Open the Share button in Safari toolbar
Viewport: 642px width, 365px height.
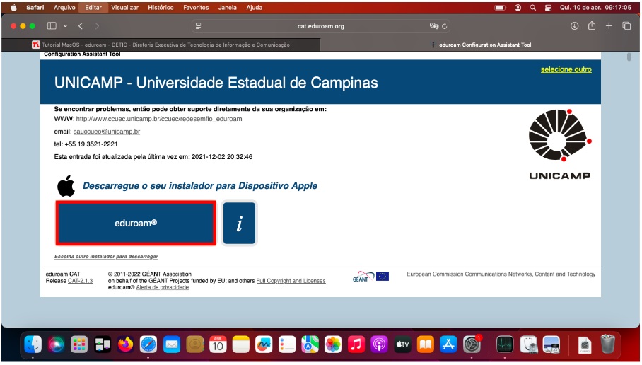pos(592,25)
